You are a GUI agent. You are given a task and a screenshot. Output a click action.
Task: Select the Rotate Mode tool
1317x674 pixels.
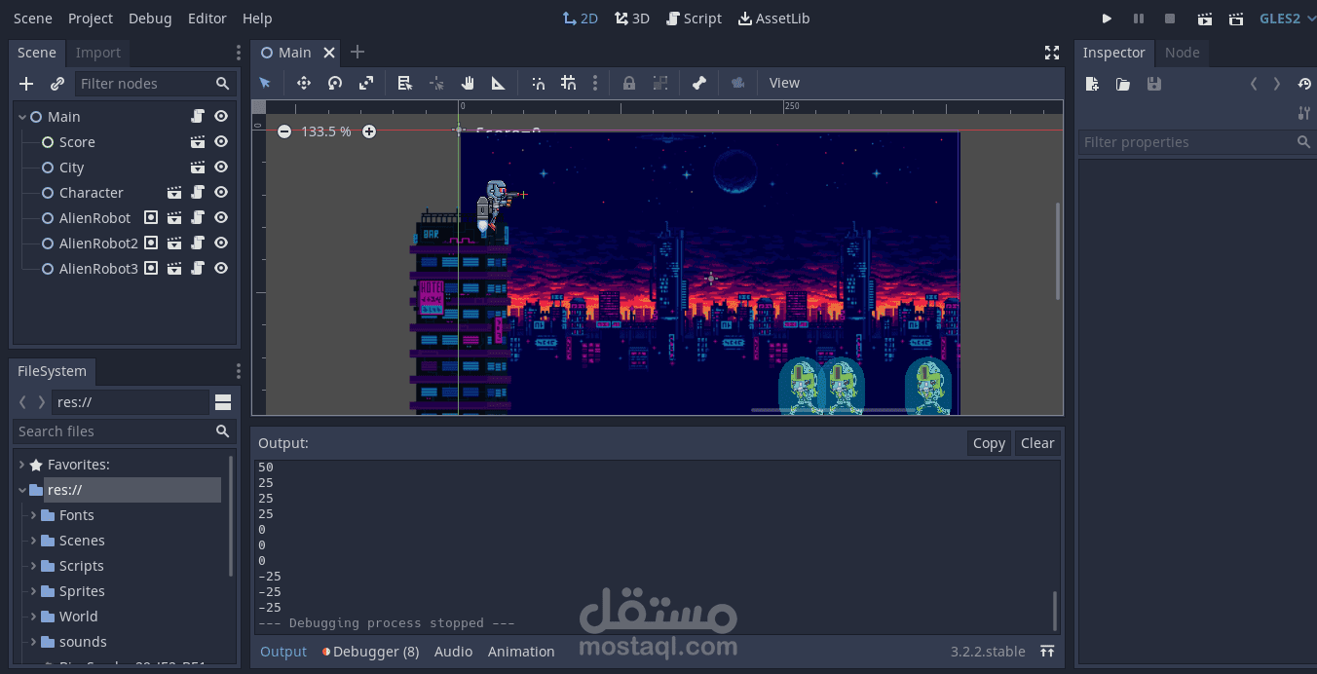pos(334,83)
